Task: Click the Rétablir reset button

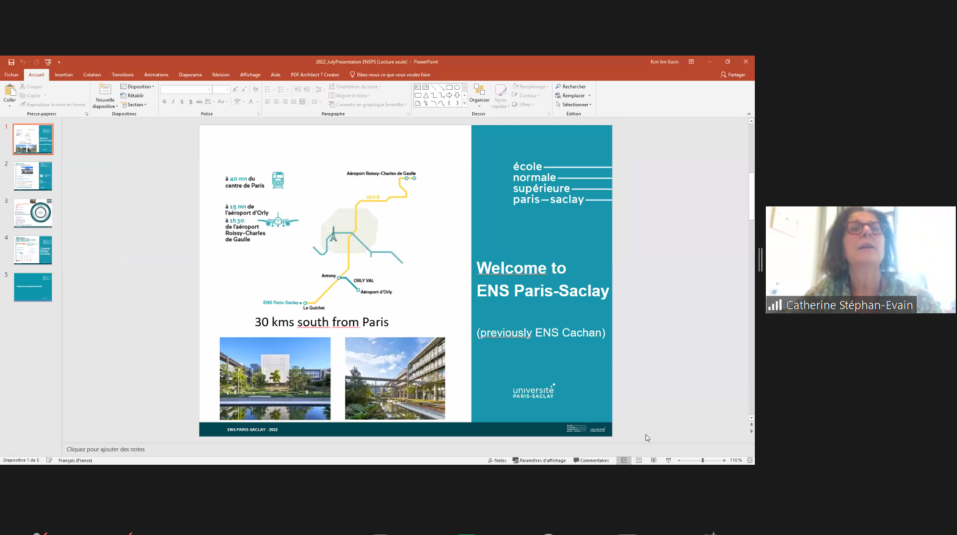Action: (133, 95)
